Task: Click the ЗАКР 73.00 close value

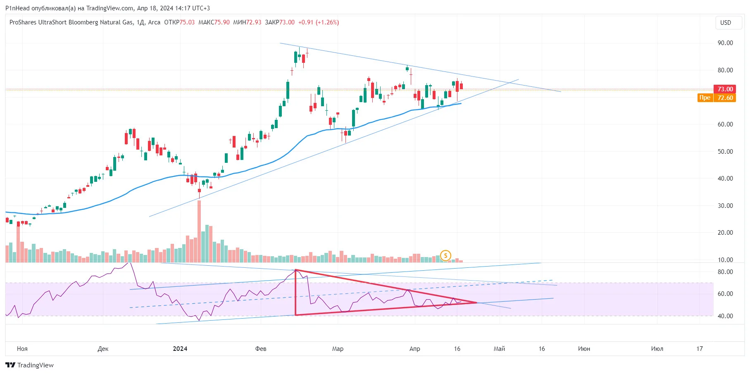Action: click(x=280, y=22)
